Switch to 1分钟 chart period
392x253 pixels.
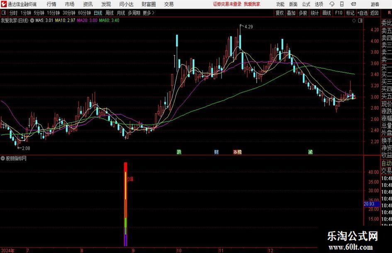coord(26,13)
